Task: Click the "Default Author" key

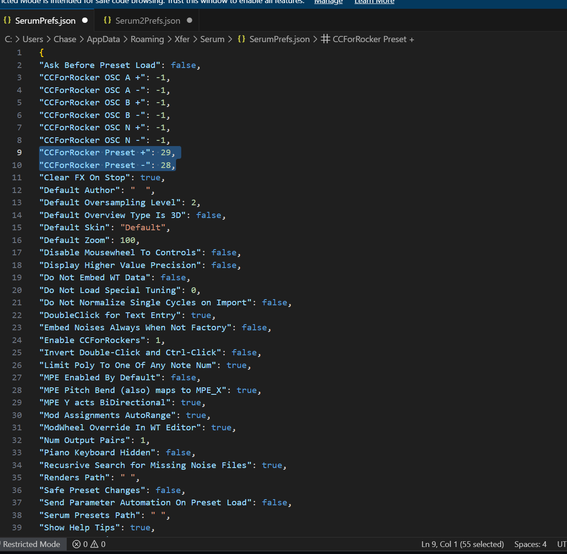Action: tap(79, 190)
